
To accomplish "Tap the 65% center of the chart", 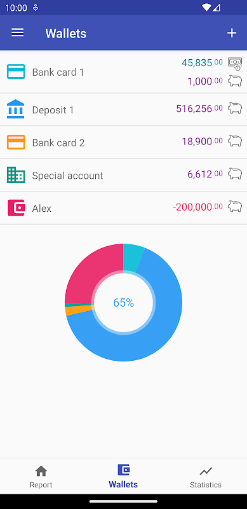I will (x=123, y=303).
